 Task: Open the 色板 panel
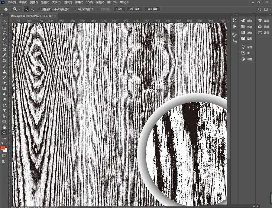[x=247, y=27]
